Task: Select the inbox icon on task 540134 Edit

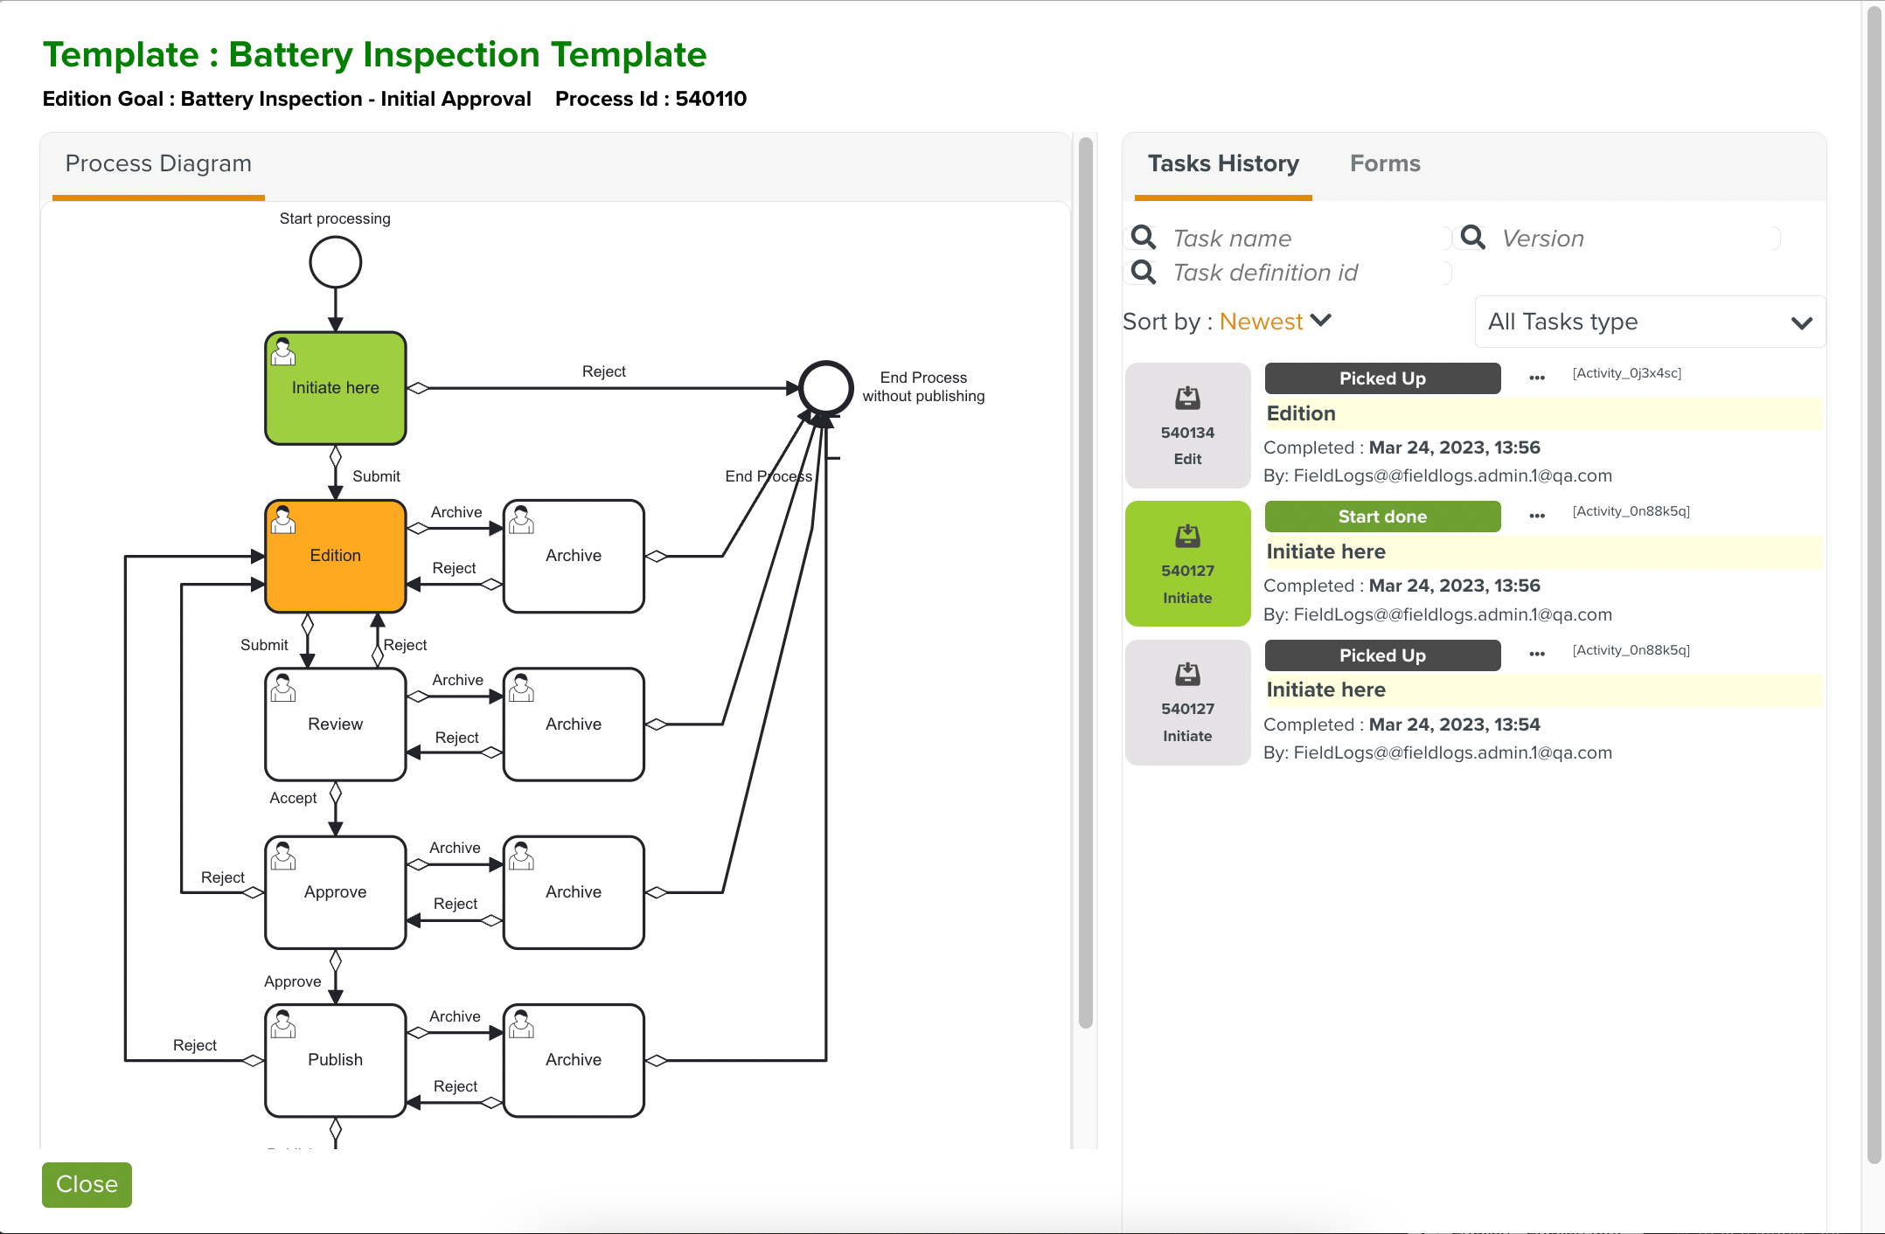Action: (1187, 398)
